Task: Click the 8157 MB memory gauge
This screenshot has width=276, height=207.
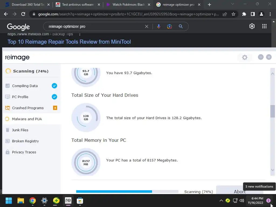Action: tap(86, 162)
